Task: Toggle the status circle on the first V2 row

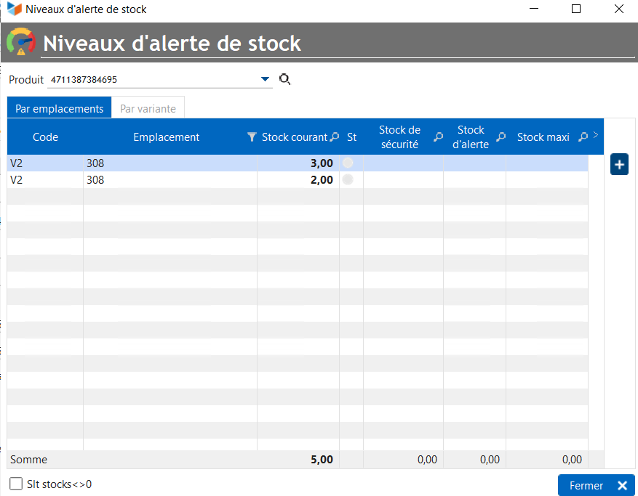Action: (348, 163)
